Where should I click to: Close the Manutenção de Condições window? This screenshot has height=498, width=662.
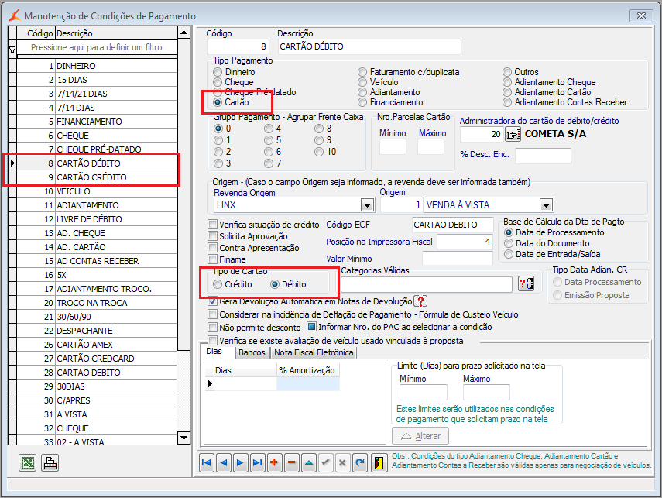[x=641, y=15]
